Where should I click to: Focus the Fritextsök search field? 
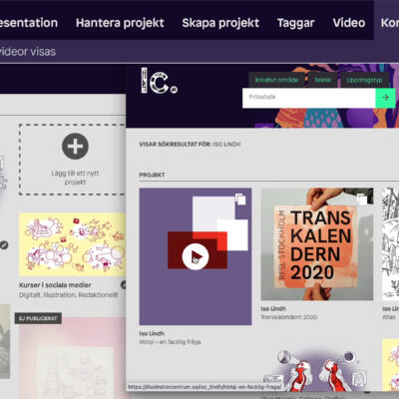(309, 98)
